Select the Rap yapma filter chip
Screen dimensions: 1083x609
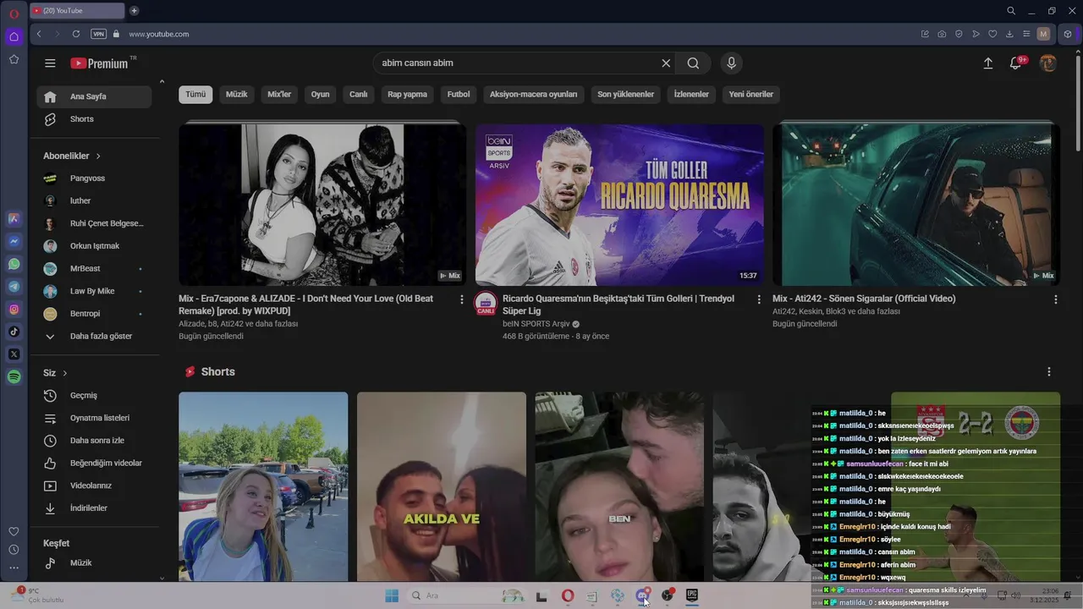coord(407,95)
